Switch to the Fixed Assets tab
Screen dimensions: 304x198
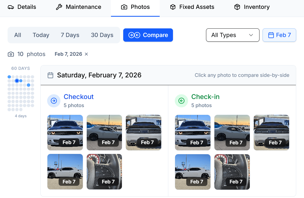tap(192, 7)
